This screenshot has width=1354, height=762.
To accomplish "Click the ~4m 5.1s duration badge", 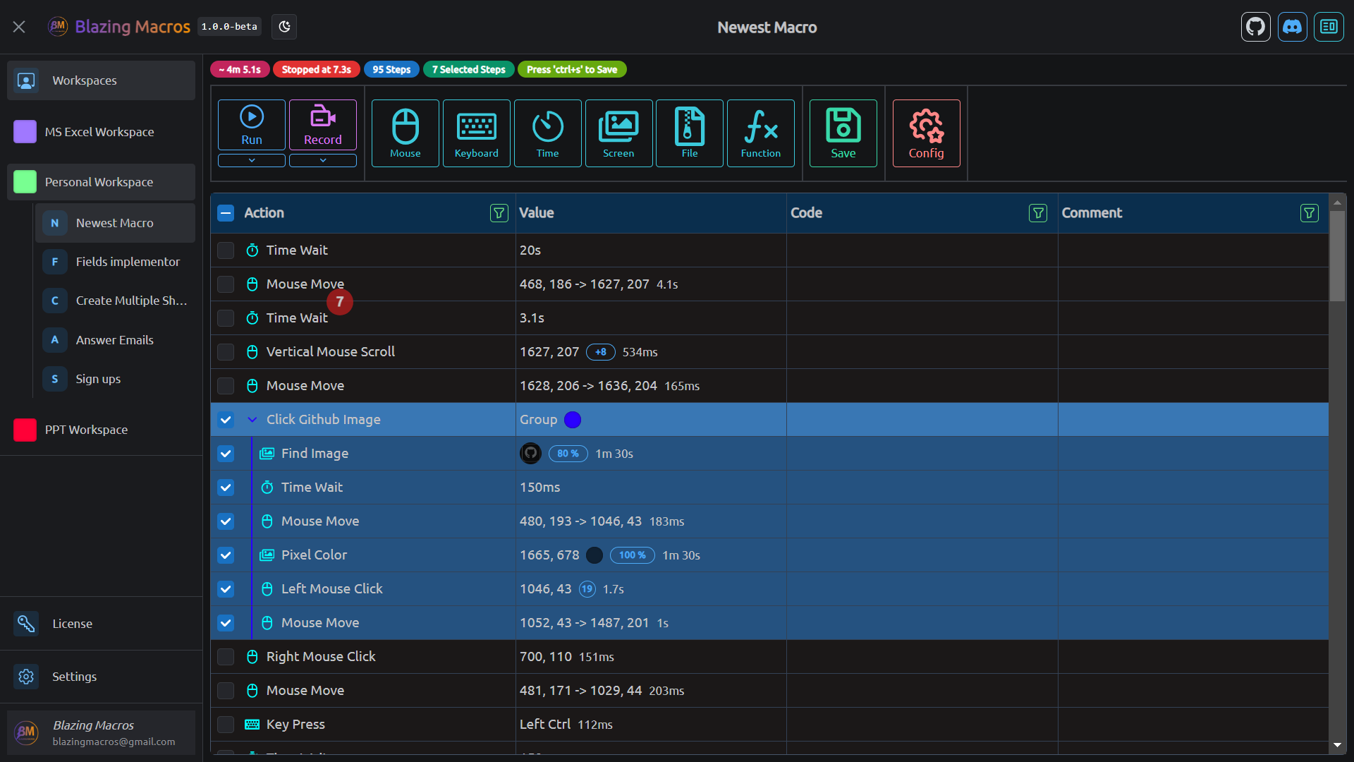I will click(x=240, y=69).
